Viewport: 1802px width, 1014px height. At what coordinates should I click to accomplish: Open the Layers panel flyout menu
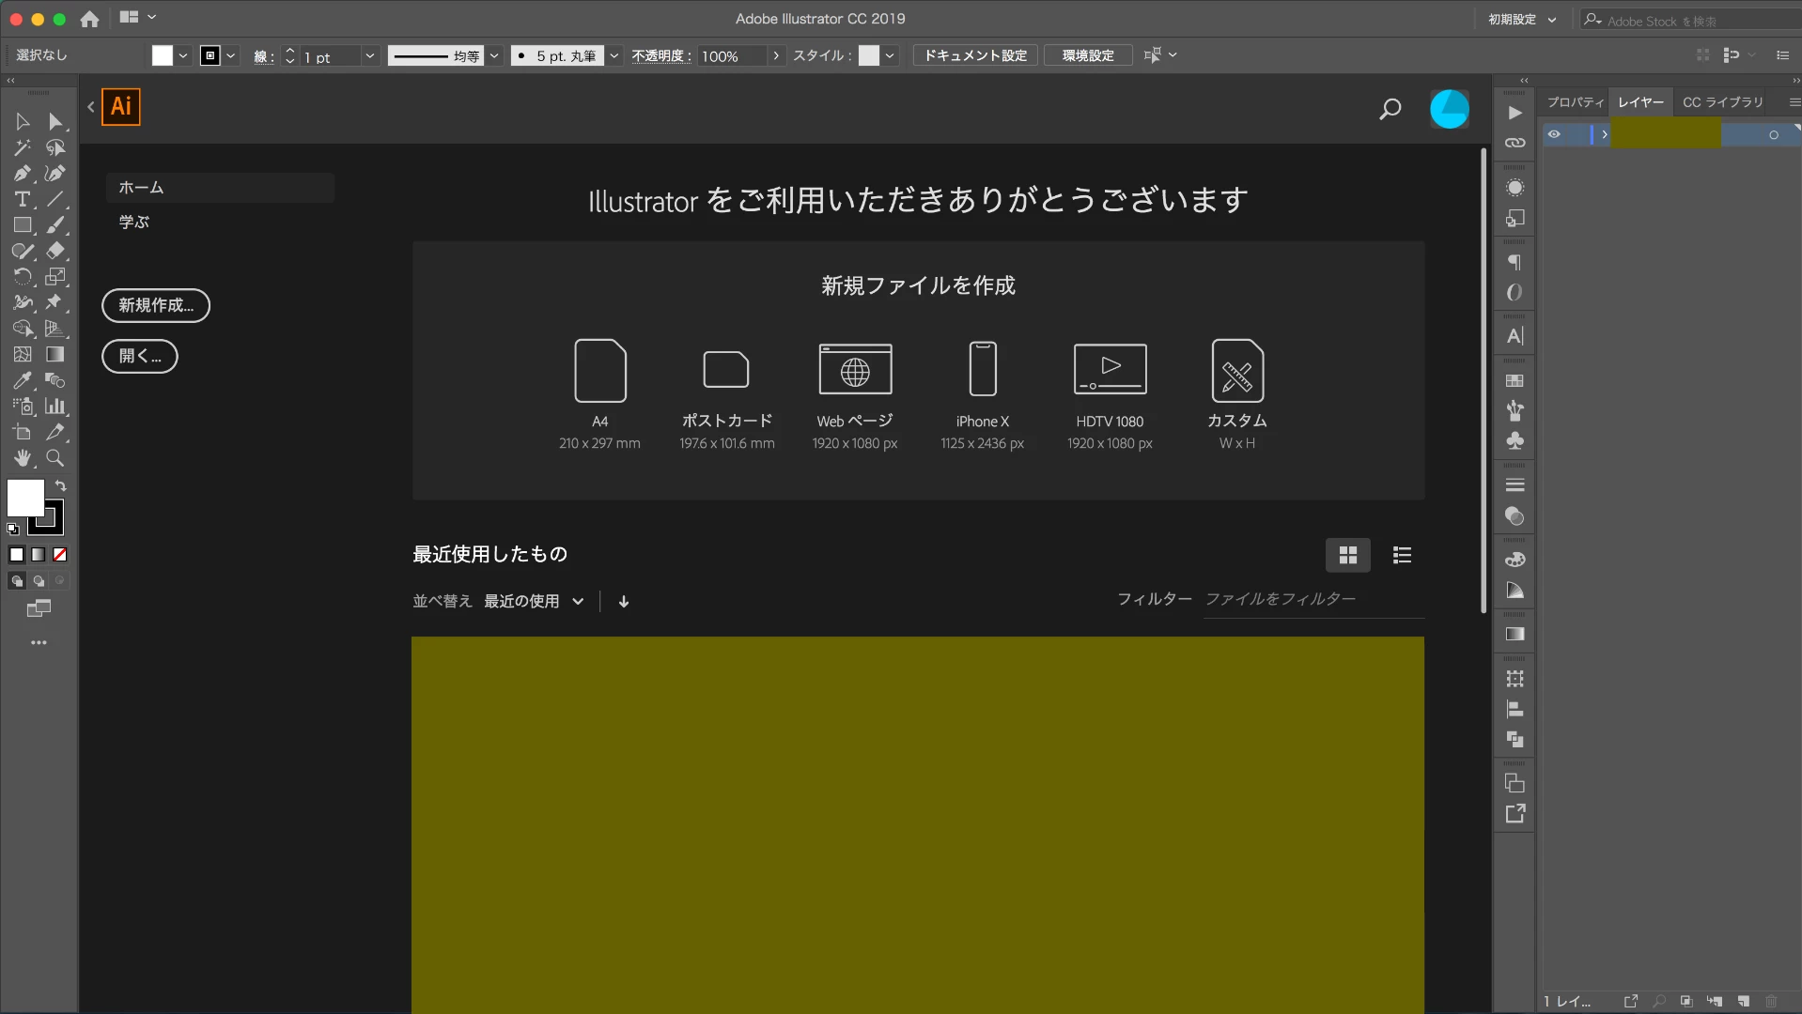[1794, 101]
